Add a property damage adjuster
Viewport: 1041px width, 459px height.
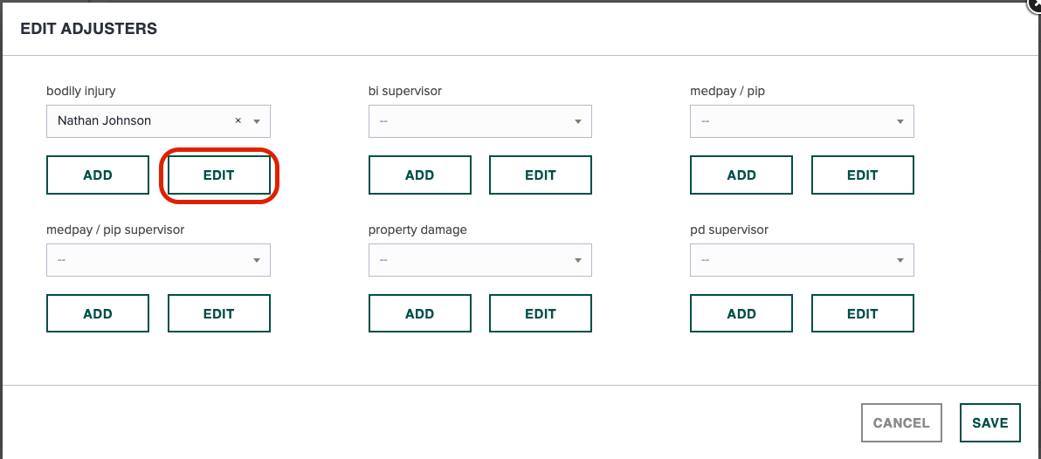419,313
